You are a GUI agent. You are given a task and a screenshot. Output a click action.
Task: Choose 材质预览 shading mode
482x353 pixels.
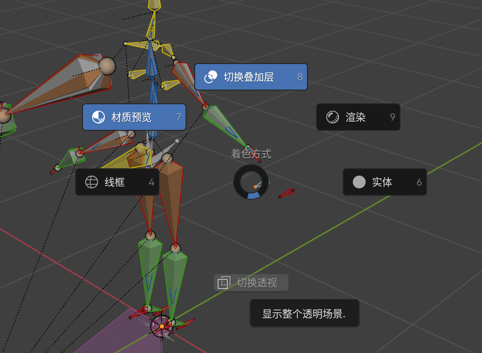tap(134, 117)
